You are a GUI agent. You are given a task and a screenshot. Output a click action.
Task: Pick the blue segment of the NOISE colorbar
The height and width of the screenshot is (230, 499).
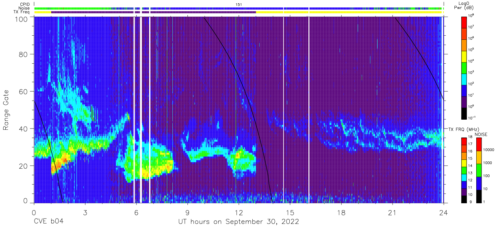[x=479, y=183]
